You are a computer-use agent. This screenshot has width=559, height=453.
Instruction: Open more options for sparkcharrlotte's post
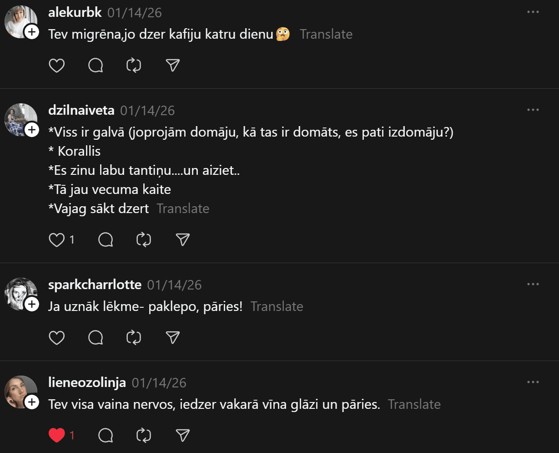click(x=533, y=284)
